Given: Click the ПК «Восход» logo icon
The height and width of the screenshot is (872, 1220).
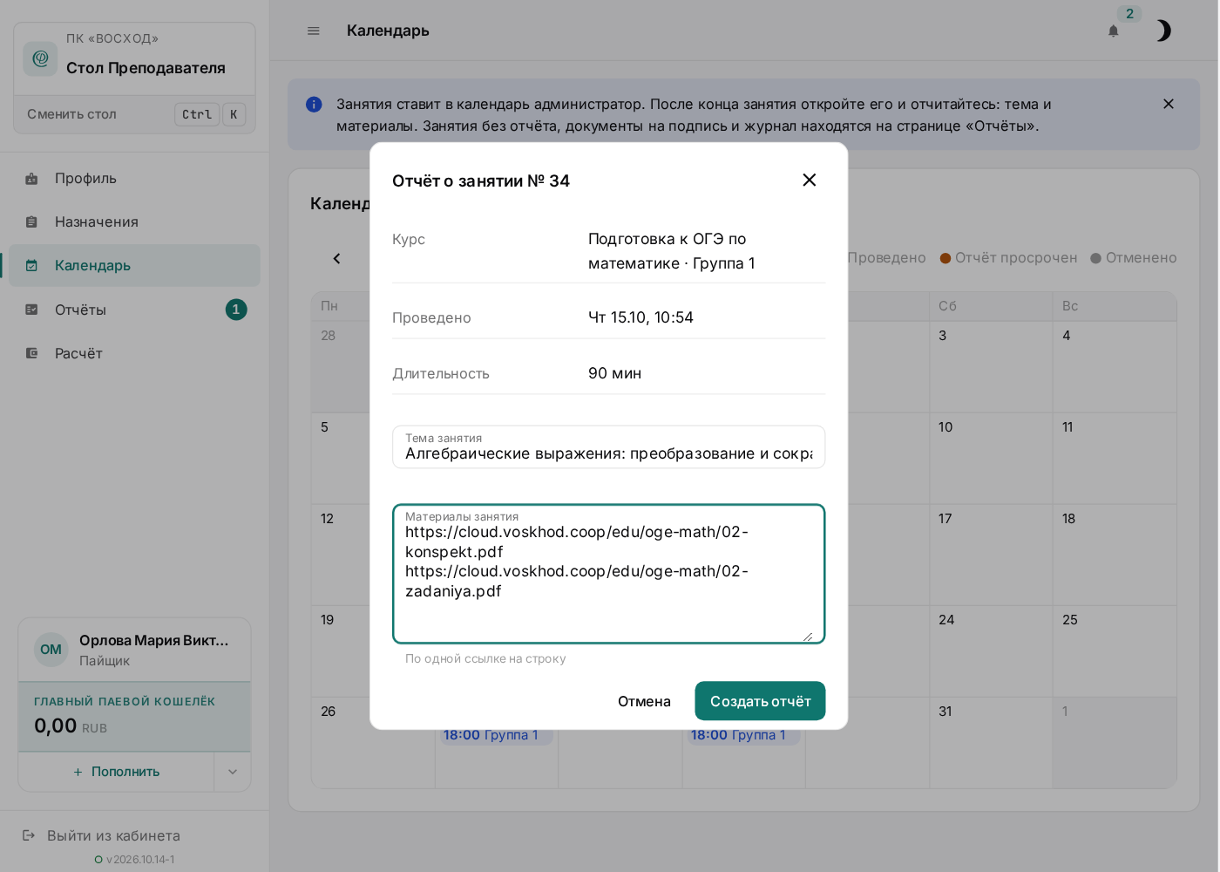Looking at the screenshot, I should coord(40,58).
